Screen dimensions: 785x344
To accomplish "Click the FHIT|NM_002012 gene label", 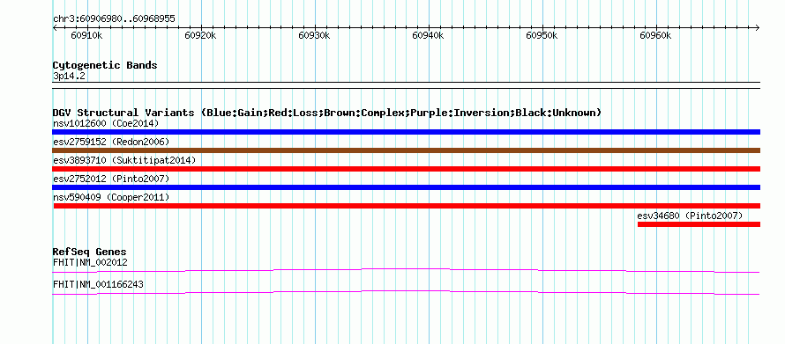I will coord(90,262).
